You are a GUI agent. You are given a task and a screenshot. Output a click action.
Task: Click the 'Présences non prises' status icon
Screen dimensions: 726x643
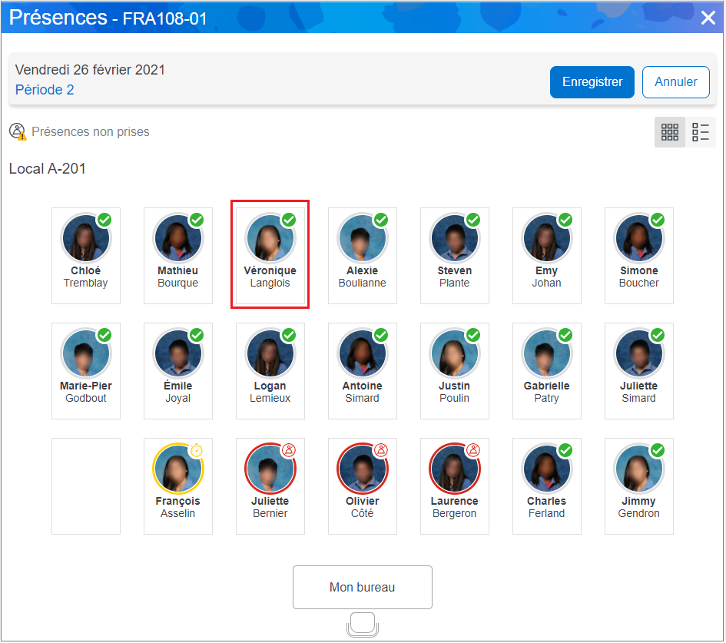[18, 132]
